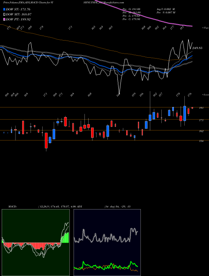This screenshot has height=276, width=209.
Task: Click the 162 price level label
Action: click(x=201, y=131)
